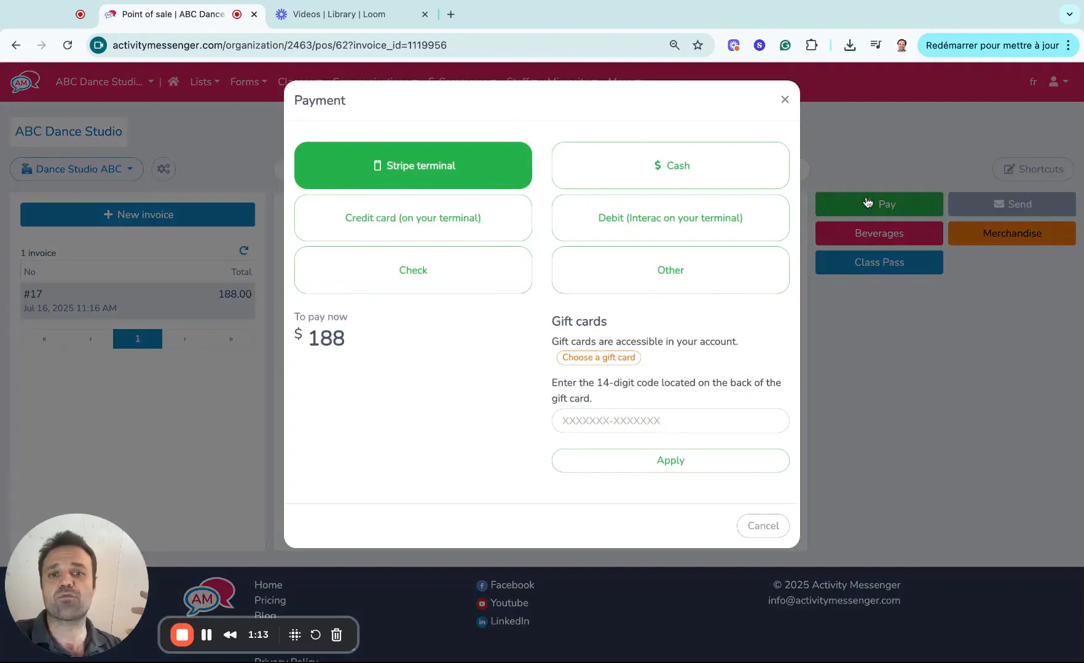Open Merchandise shortcut category
Viewport: 1084px width, 663px height.
click(1011, 233)
